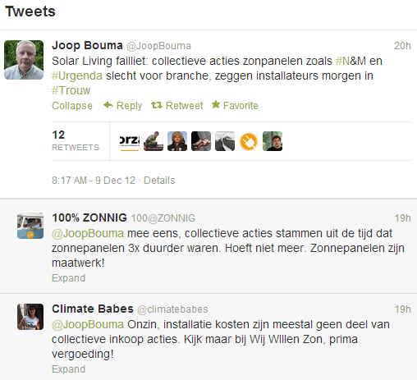The image size is (417, 380).
Task: Expand the 100% ZONNIG reply
Action: [69, 278]
